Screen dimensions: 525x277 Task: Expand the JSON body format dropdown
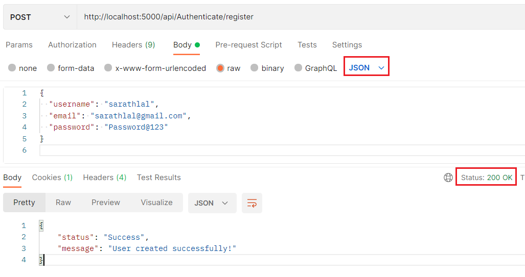coord(366,68)
